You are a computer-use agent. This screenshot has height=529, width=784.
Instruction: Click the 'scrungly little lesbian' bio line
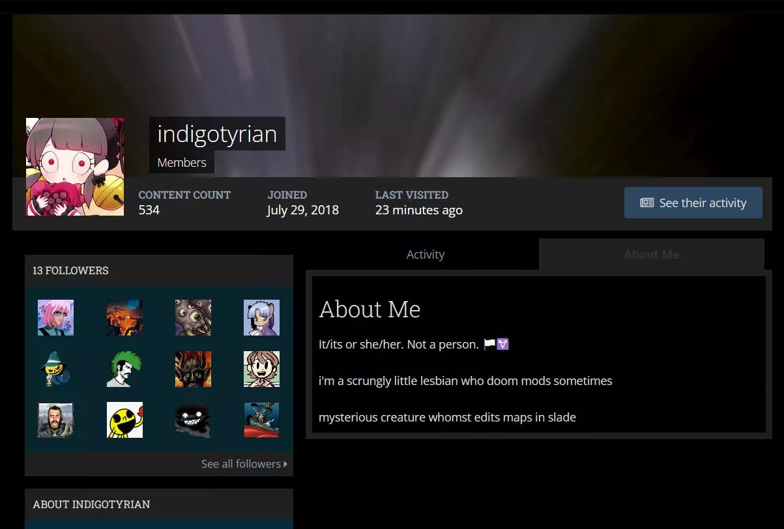click(465, 380)
